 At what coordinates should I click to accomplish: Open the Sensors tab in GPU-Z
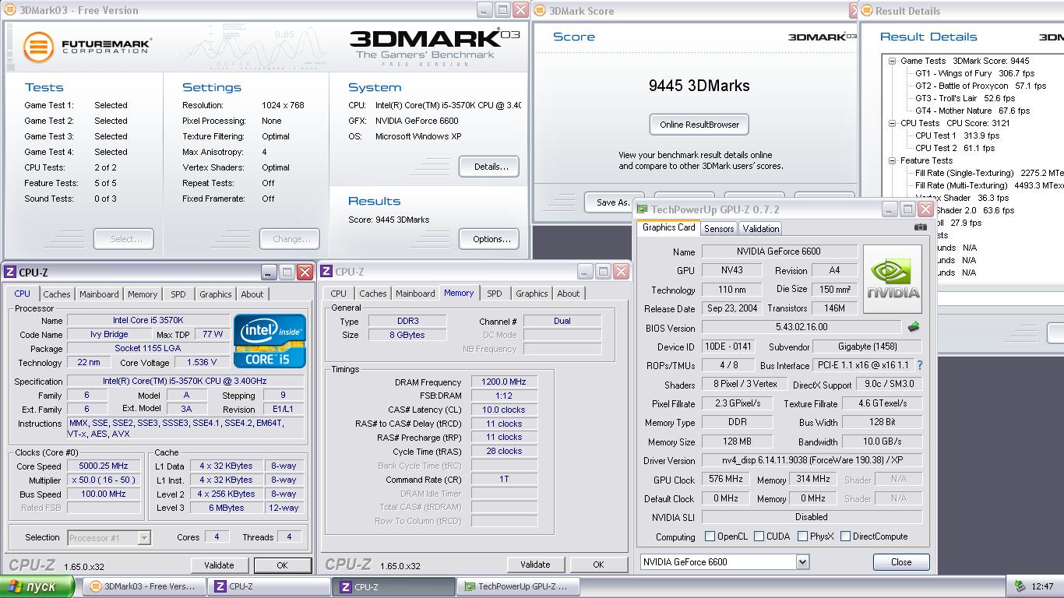(719, 229)
